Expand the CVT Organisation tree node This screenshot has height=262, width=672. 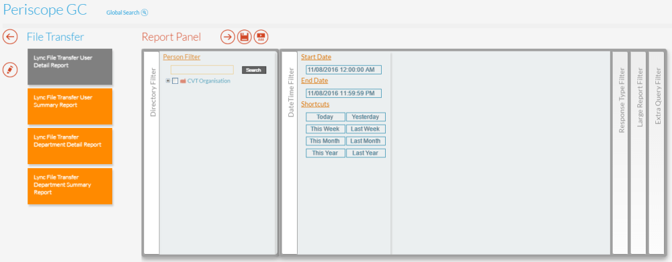pyautogui.click(x=168, y=81)
